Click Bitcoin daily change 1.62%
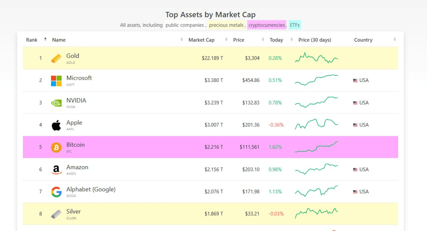This screenshot has height=231, width=427. [275, 147]
